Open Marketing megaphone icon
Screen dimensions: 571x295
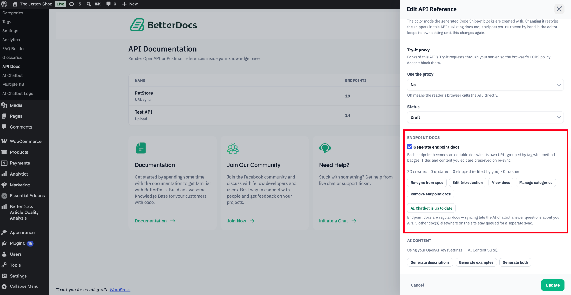4,185
